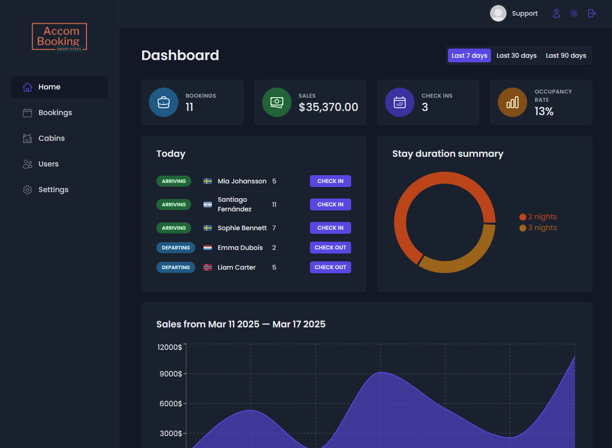The height and width of the screenshot is (448, 612).
Task: Click the Accom Booking logo
Action: (60, 37)
